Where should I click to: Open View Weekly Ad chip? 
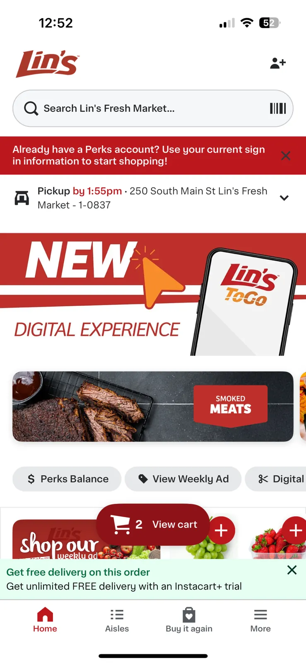pos(183,479)
